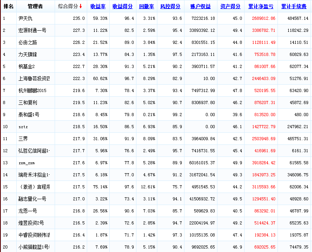The width and height of the screenshot is (312, 252).
Task: Click fee value 484567.14
Action: coord(298,18)
